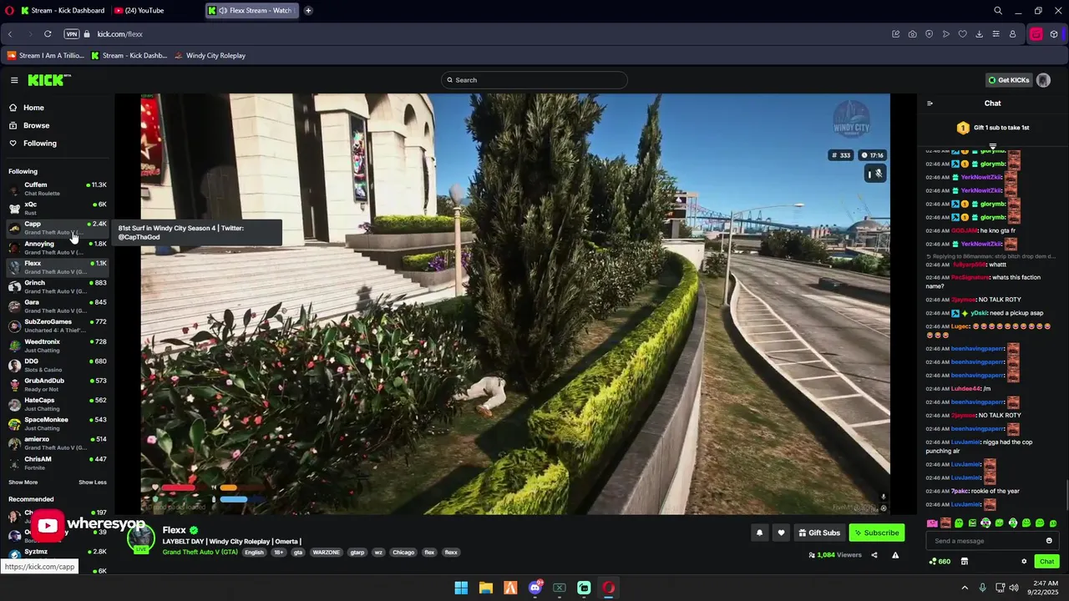Go to Browse in sidebar
Screen dimensions: 1069x601
(x=29, y=125)
